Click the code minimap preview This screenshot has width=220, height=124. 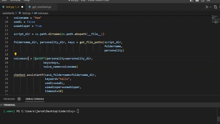(x=216, y=19)
